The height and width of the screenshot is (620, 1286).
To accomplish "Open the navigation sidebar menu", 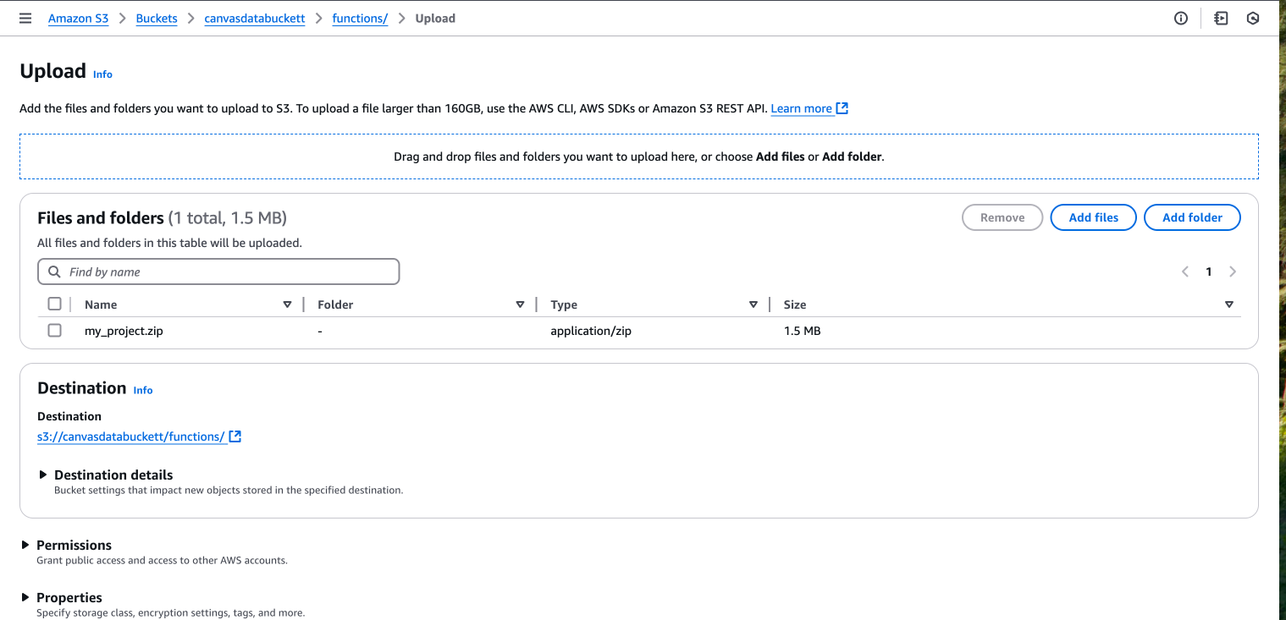I will (x=25, y=18).
